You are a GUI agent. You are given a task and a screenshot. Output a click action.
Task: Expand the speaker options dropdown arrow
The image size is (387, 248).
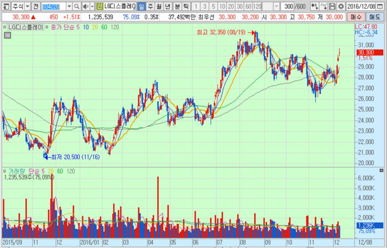(91, 6)
